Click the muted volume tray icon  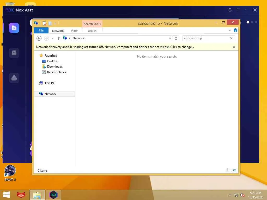click(242, 195)
